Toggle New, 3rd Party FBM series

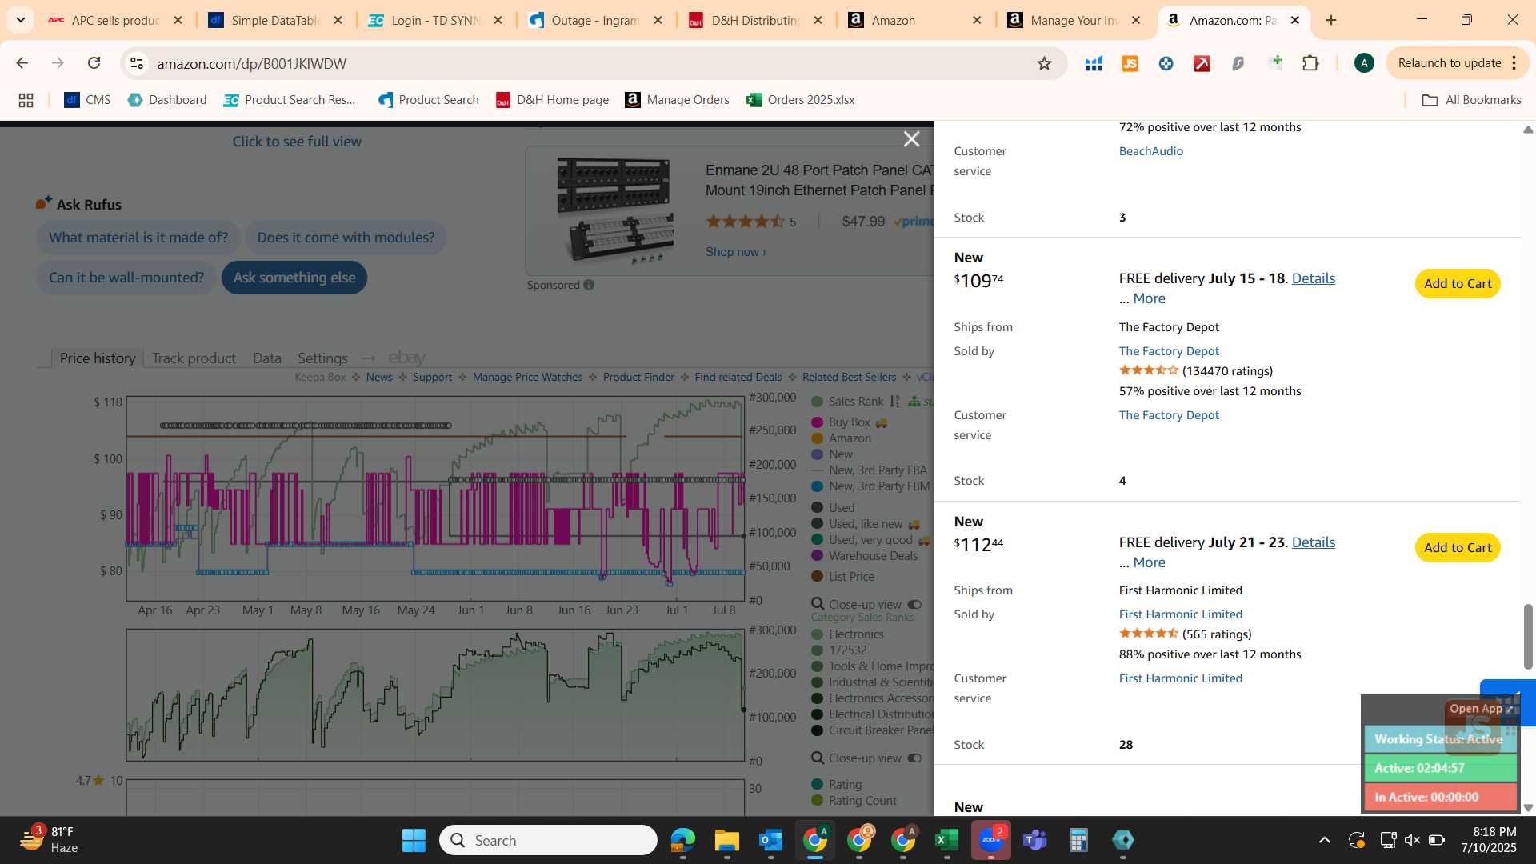(871, 486)
